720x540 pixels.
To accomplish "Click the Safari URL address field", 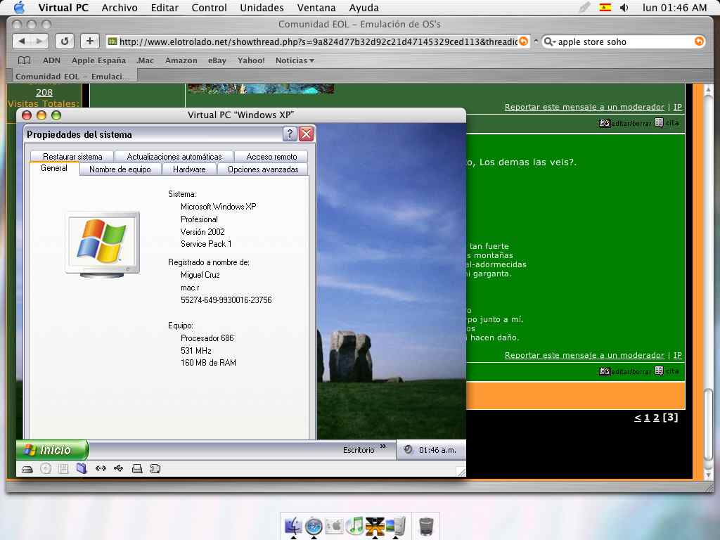I will coord(317,41).
